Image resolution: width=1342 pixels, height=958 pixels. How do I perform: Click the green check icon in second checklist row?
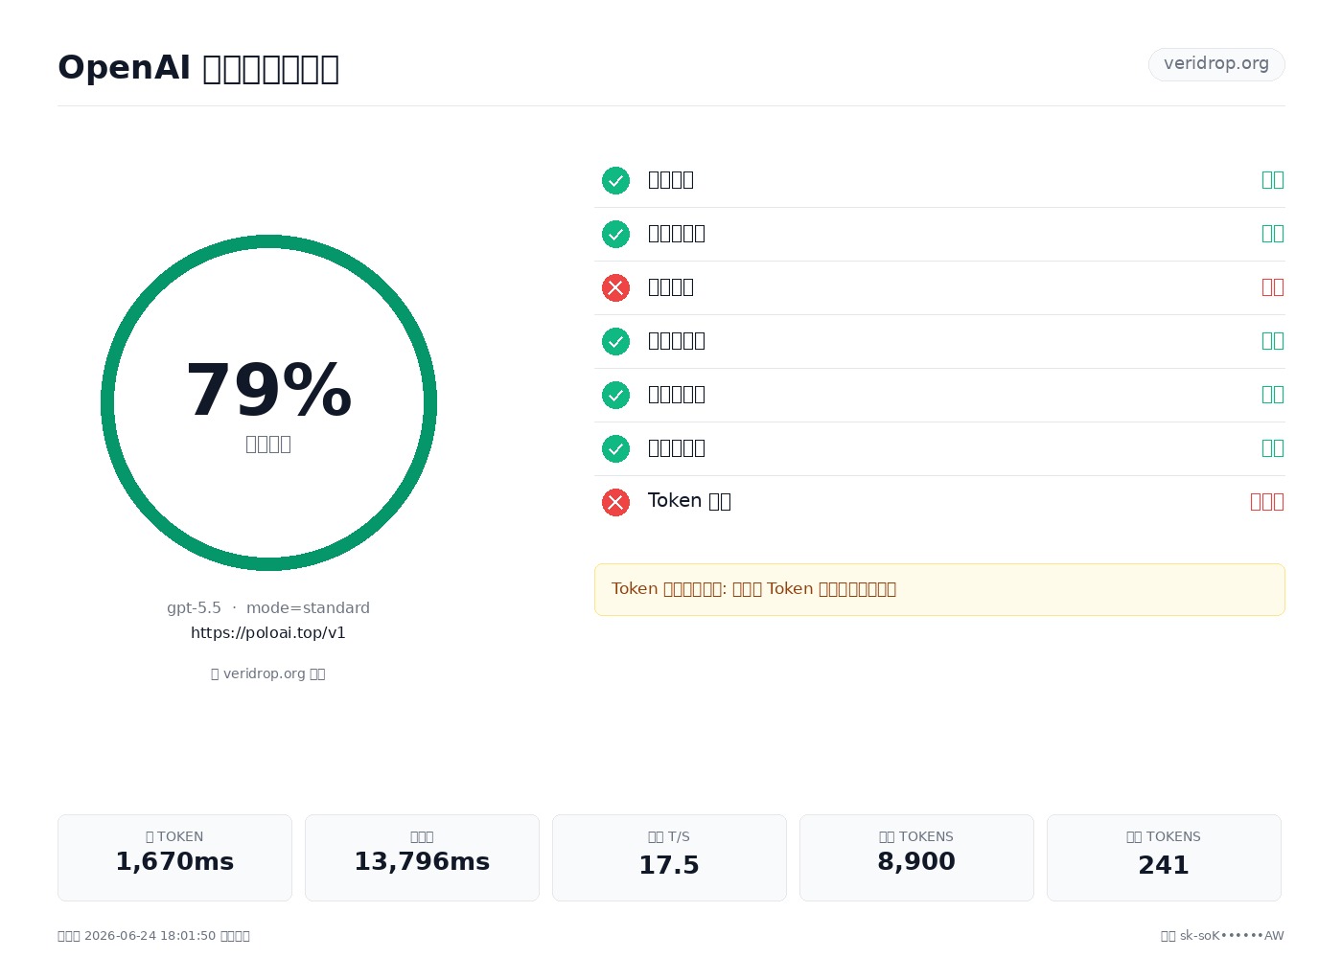(x=615, y=234)
